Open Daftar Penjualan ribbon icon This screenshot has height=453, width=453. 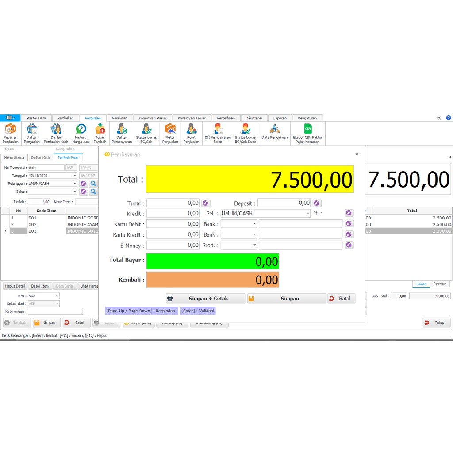[32, 133]
